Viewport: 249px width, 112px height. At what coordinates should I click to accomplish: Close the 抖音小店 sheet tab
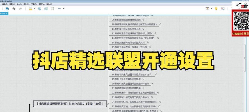(6, 13)
